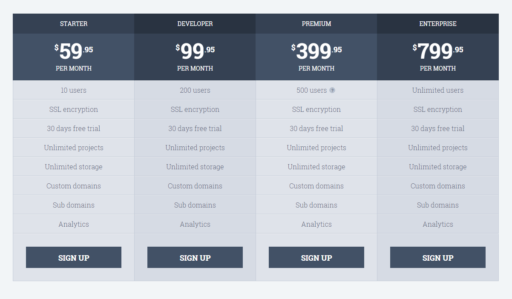The image size is (512, 299).
Task: Sign up for the Enterprise plan
Action: 438,257
